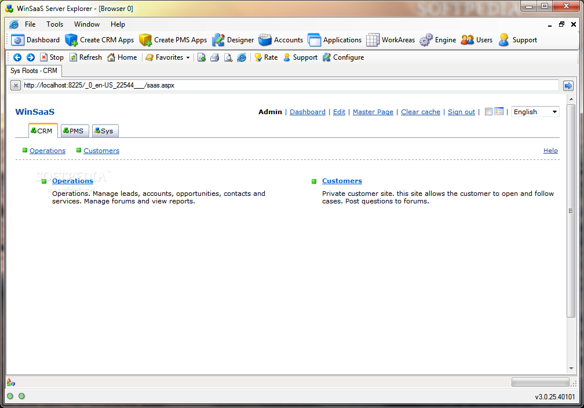Open the File menu
The image size is (584, 408).
coord(30,24)
